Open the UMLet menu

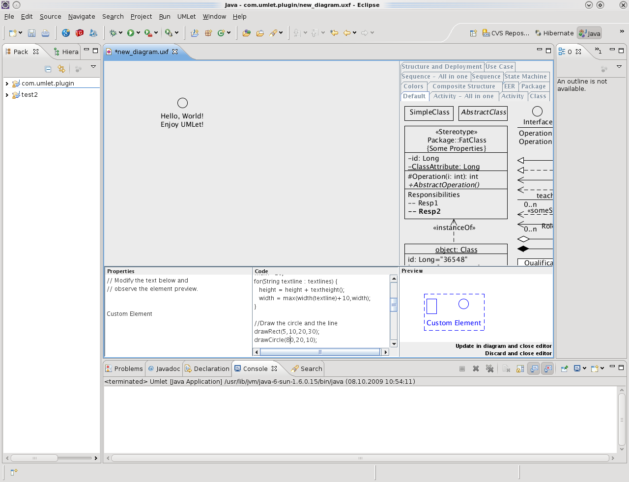186,16
